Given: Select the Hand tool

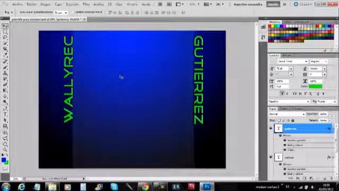Looking at the screenshot, I should (x=5, y=144).
